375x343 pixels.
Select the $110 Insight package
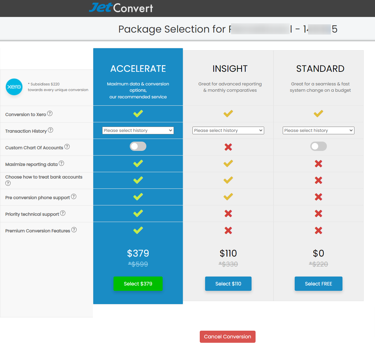click(x=228, y=284)
